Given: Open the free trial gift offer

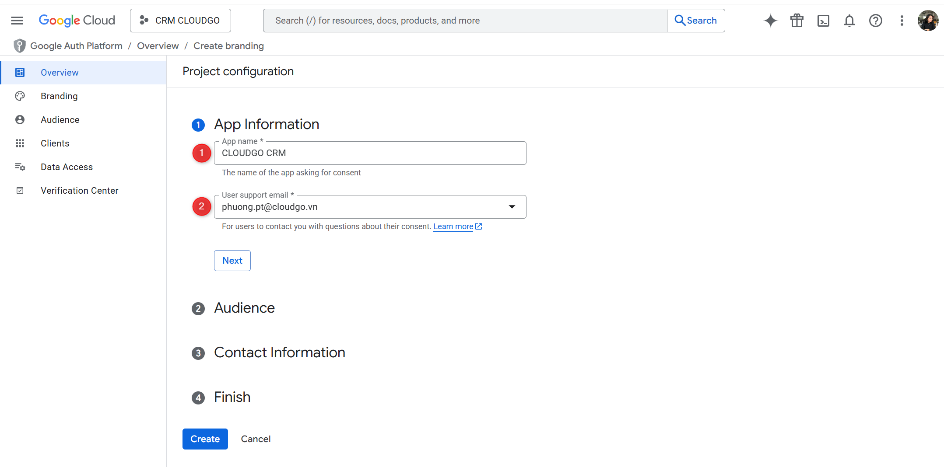Looking at the screenshot, I should 797,20.
